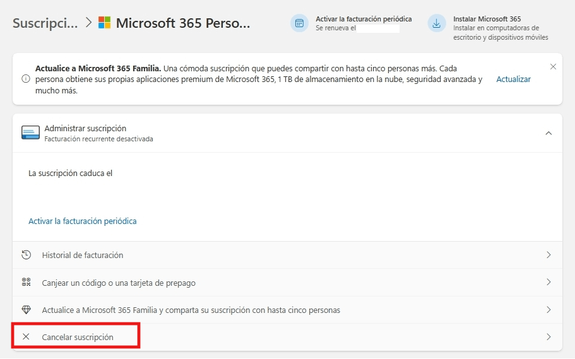This screenshot has width=575, height=359.
Task: Select Canjear un código o una tarjeta de prepago
Action: pyautogui.click(x=119, y=283)
